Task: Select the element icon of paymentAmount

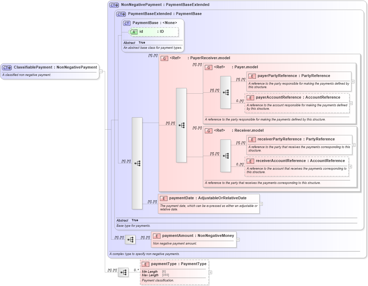Action: [x=157, y=235]
